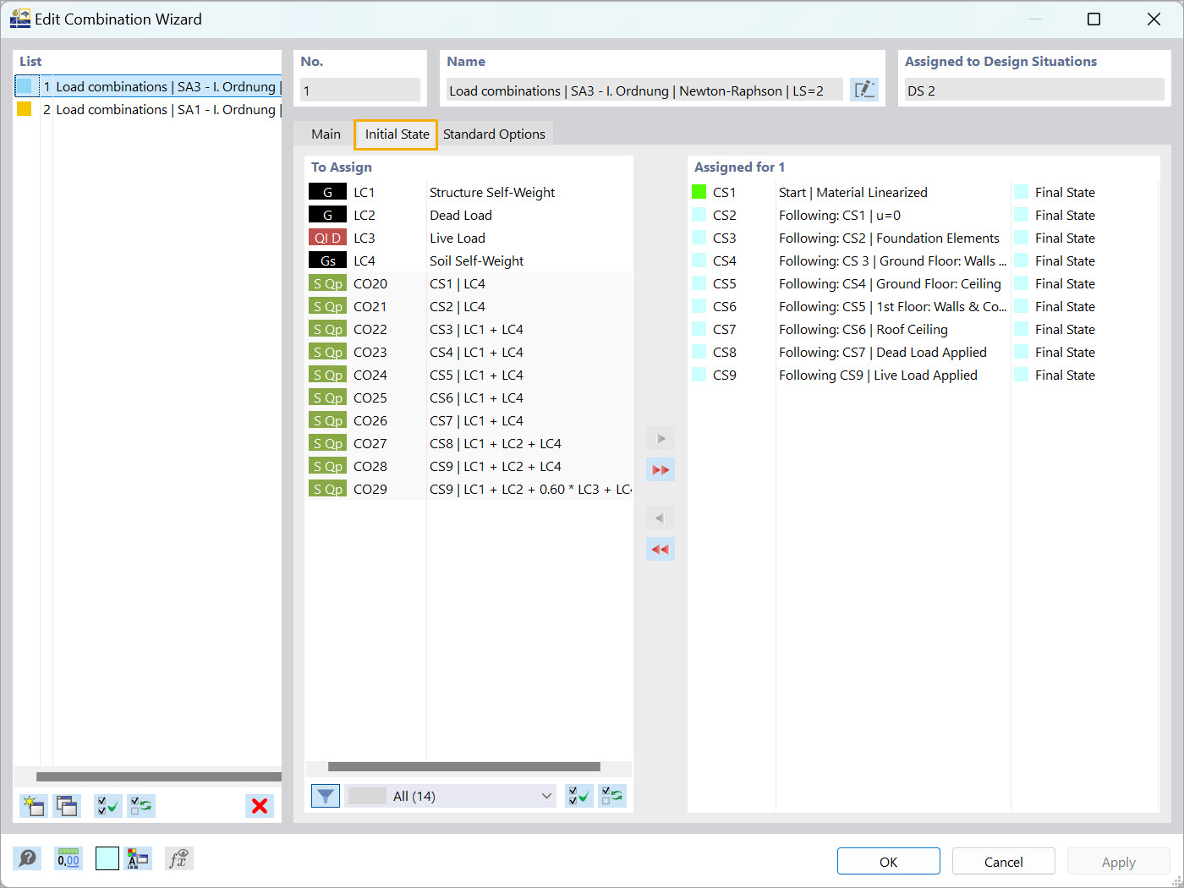Invert the selection in To Assign list

click(x=611, y=795)
